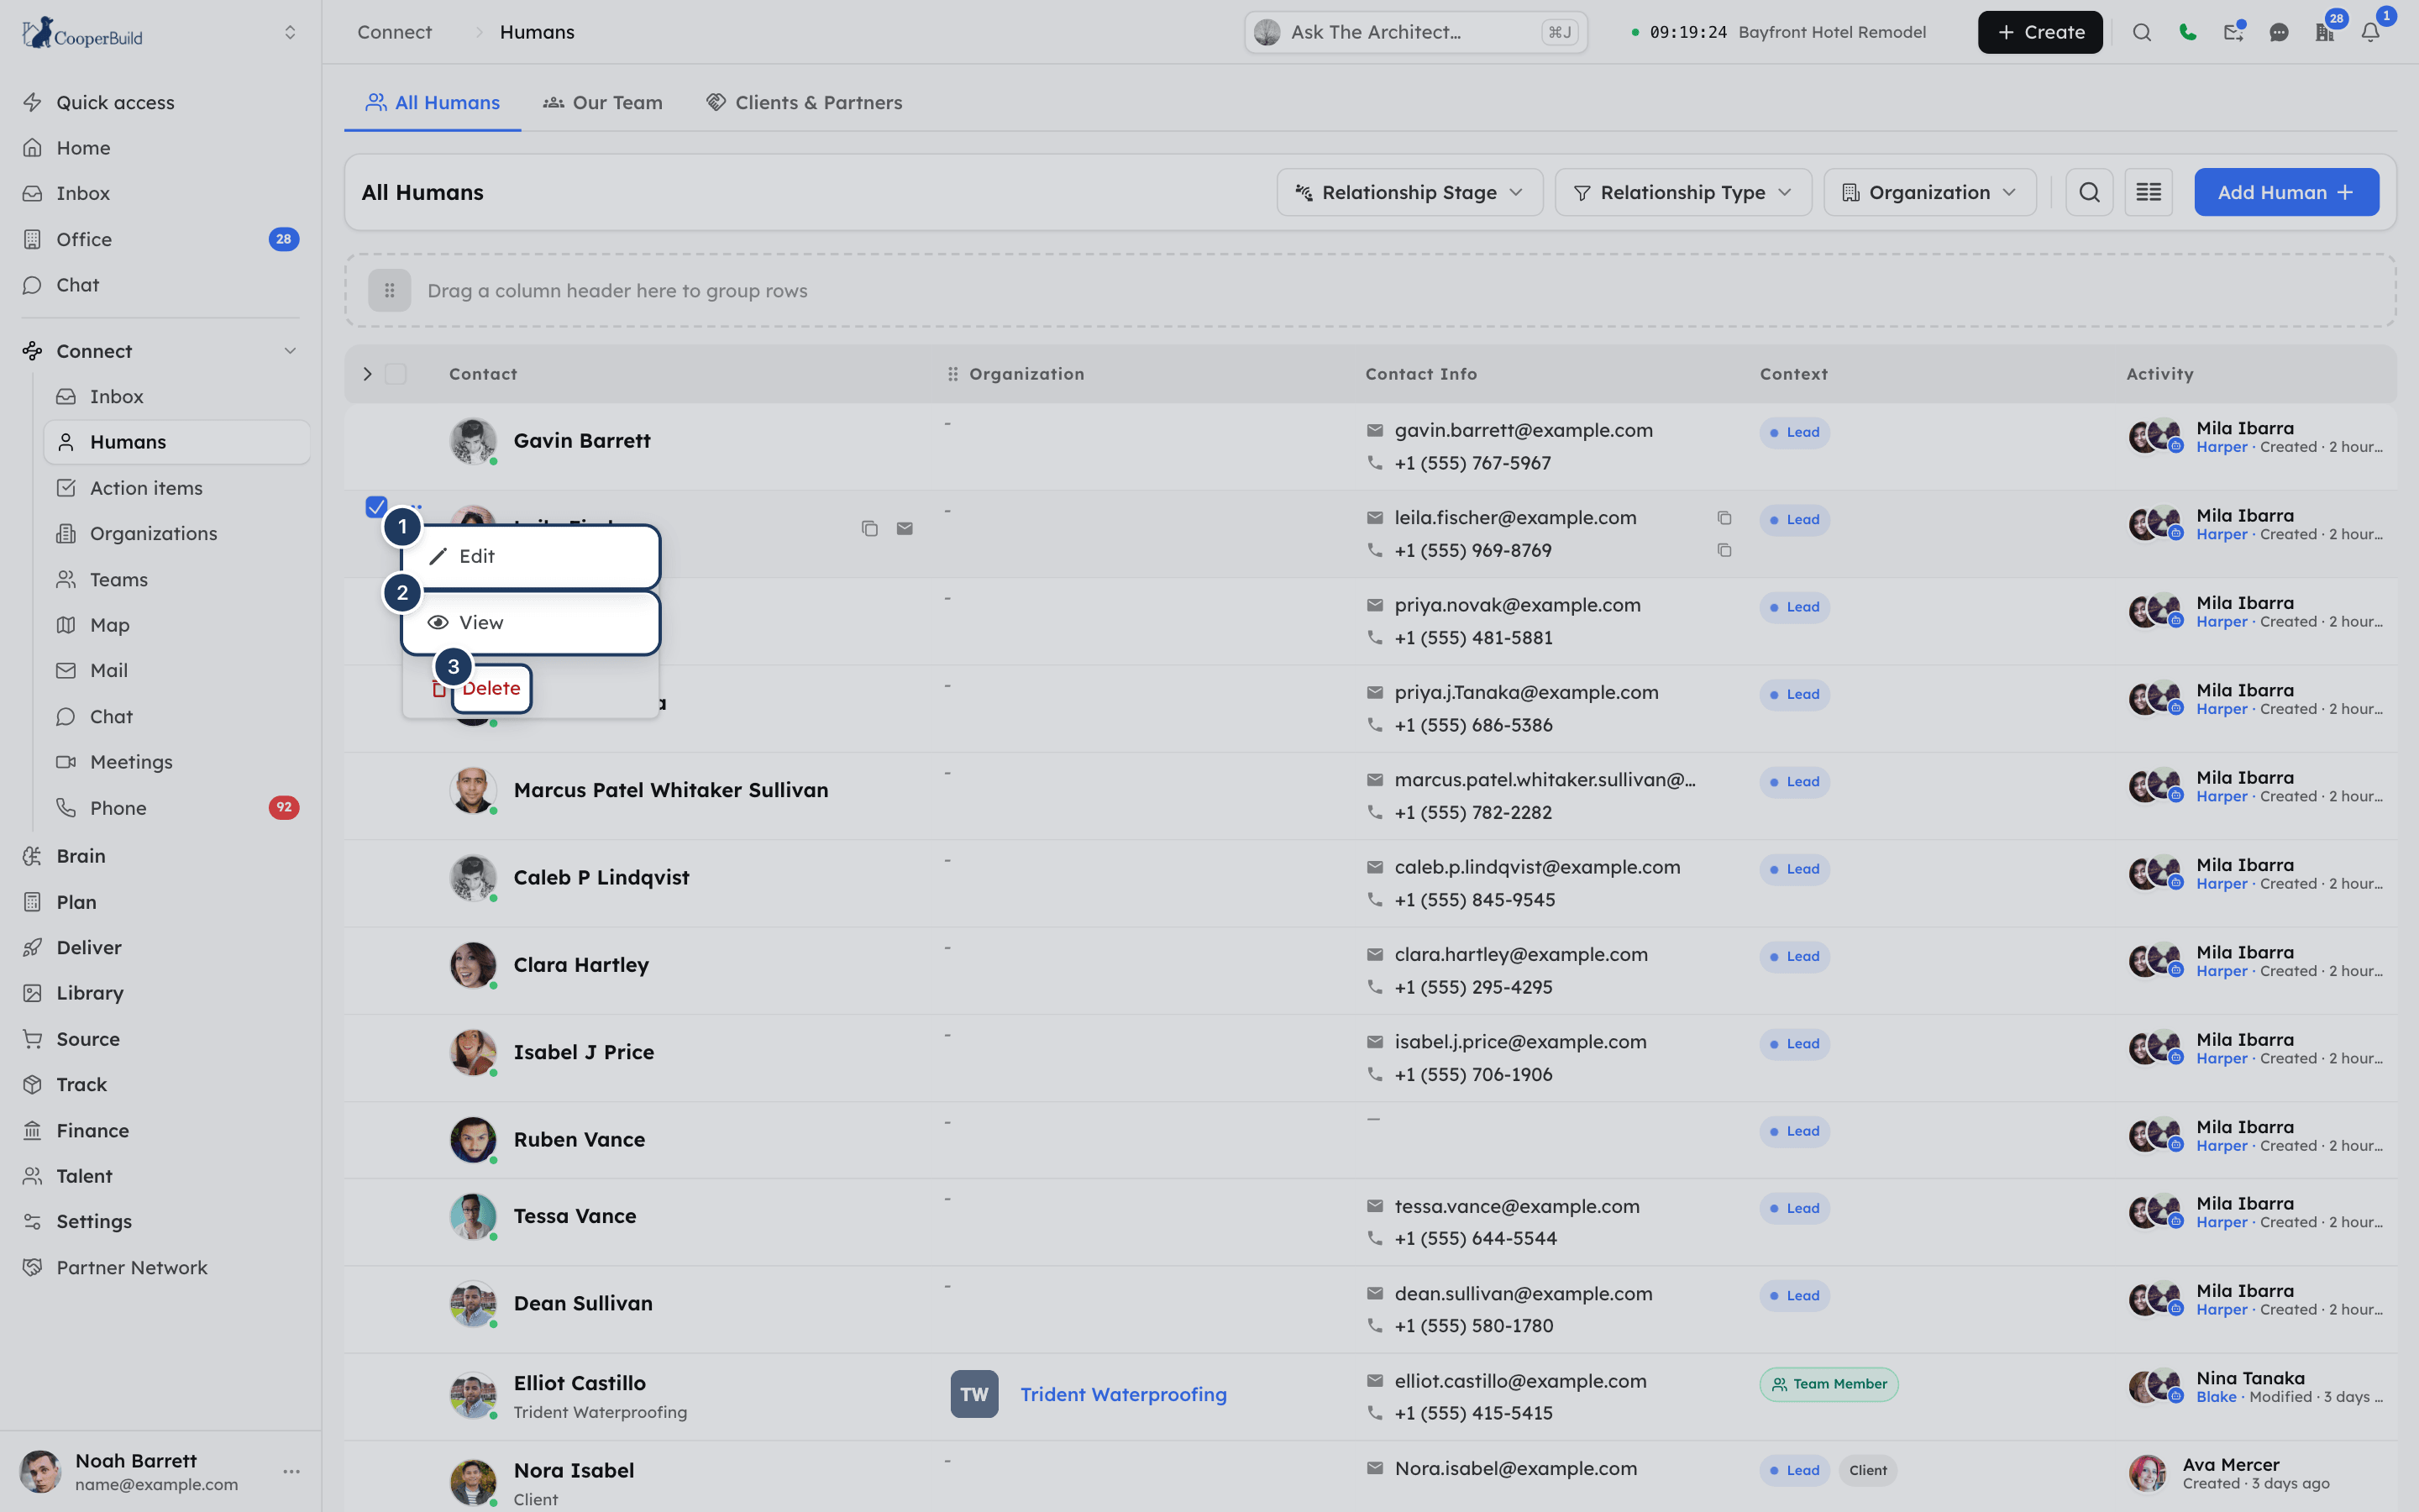Image resolution: width=2419 pixels, height=1512 pixels.
Task: Click the global search magnifier icon
Action: click(2141, 32)
